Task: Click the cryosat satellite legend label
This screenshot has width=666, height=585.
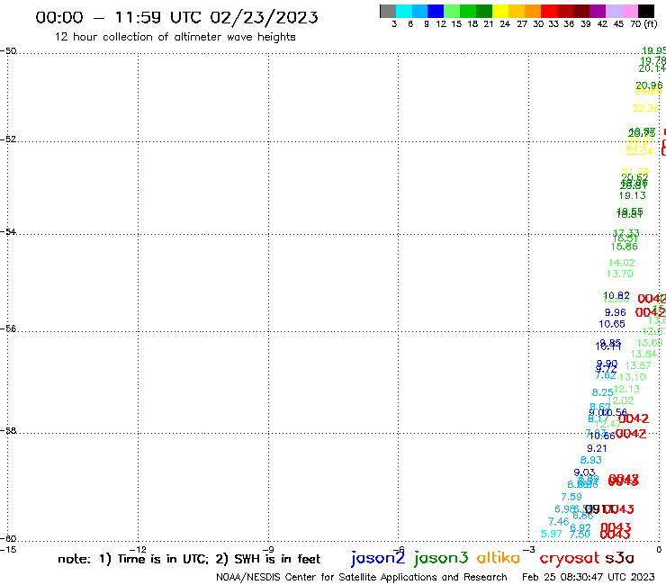Action: 570,559
